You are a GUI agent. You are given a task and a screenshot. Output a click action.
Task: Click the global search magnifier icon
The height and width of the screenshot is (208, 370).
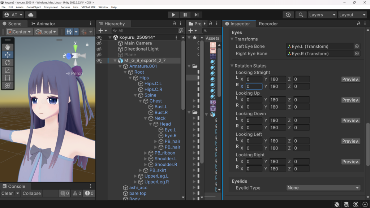coord(300,15)
